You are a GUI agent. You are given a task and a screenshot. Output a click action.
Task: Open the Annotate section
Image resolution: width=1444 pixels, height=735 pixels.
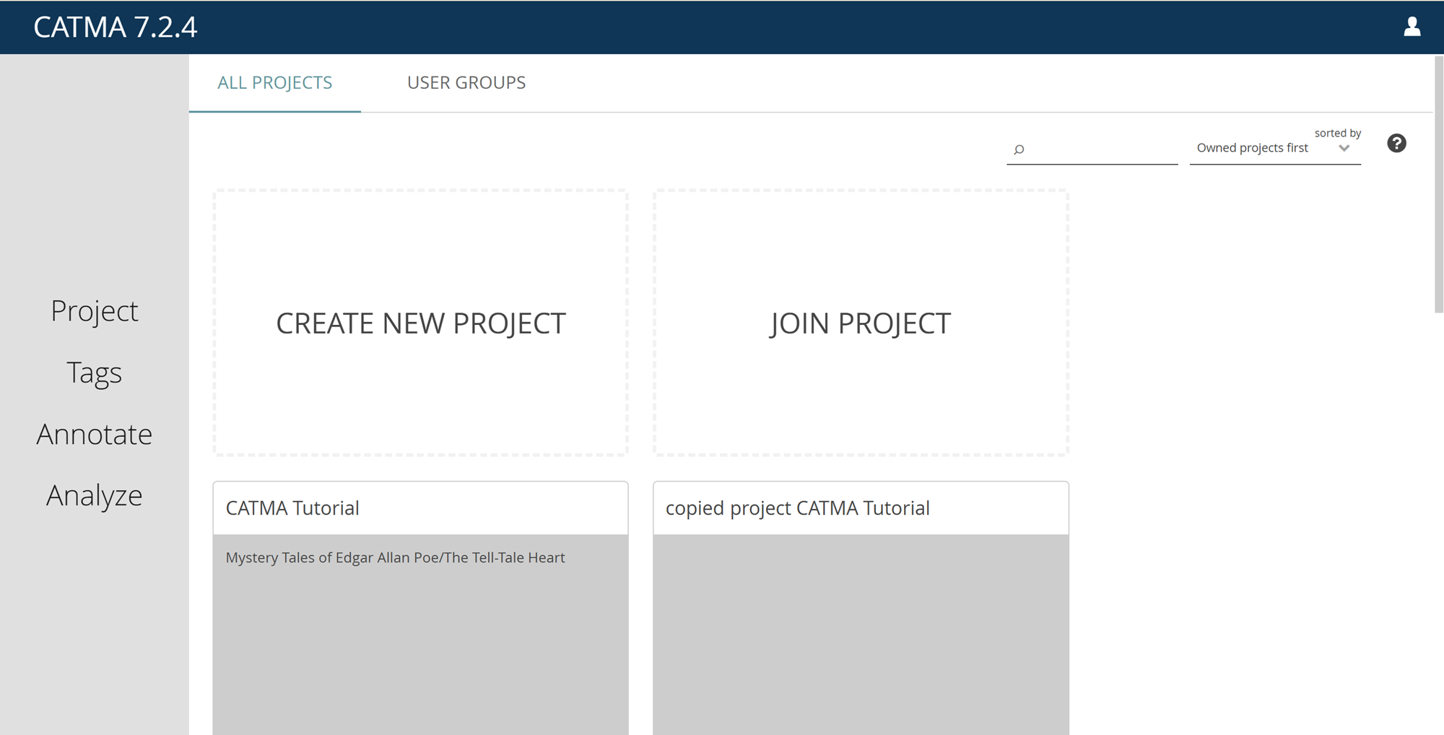point(95,433)
